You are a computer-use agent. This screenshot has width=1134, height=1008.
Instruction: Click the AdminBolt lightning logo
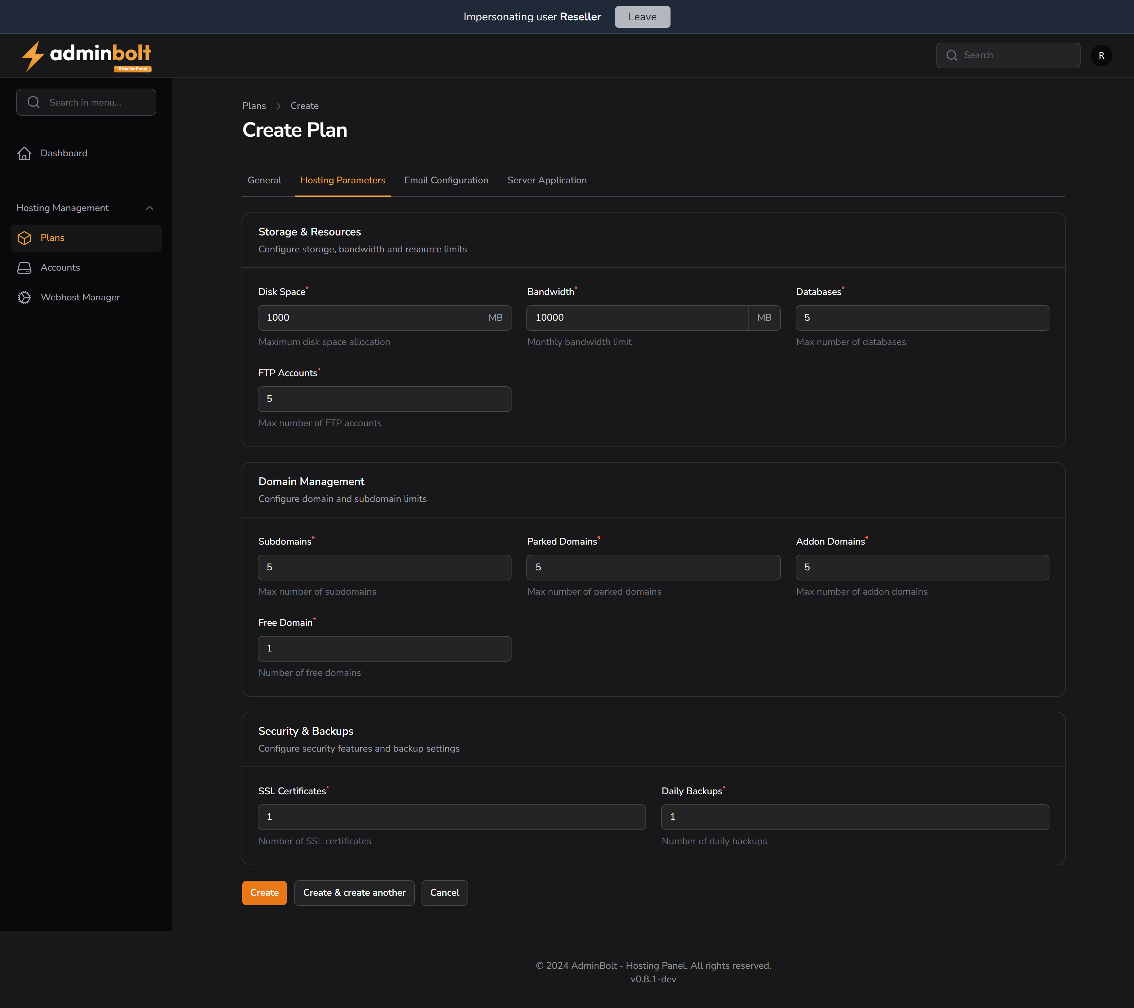point(33,56)
